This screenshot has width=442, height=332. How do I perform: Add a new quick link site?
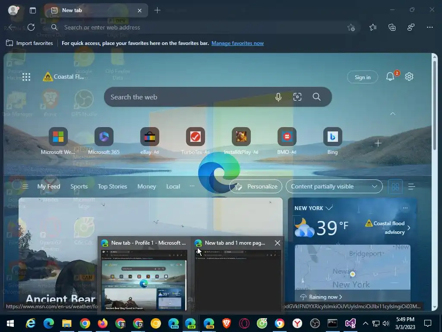(378, 143)
